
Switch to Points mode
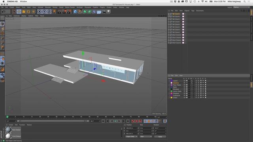(x=2, y=38)
